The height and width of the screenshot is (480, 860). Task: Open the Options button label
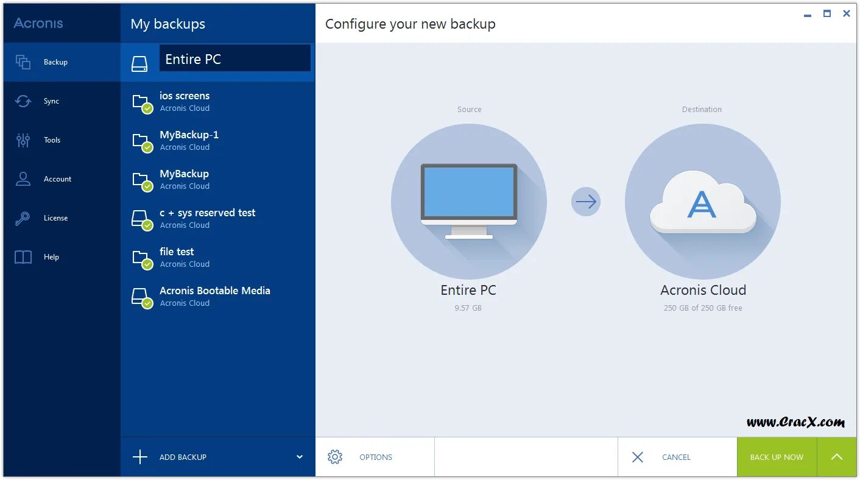click(376, 457)
